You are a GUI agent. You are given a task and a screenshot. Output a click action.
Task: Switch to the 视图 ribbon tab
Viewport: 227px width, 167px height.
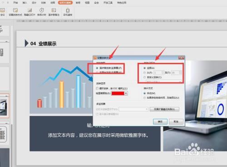pyautogui.click(x=87, y=3)
